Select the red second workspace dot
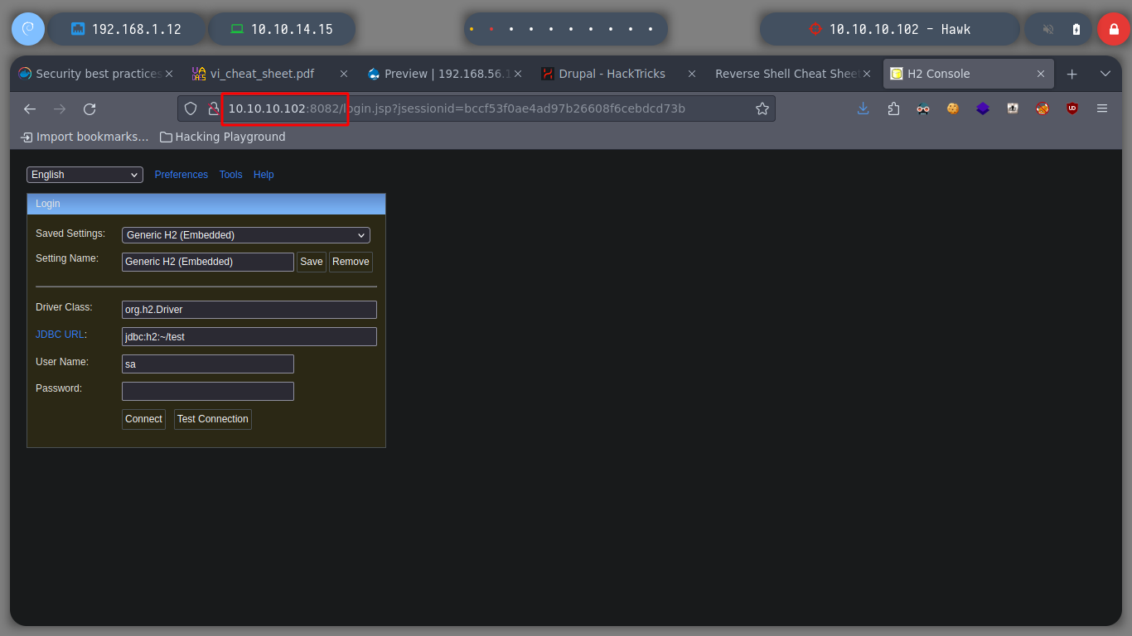Viewport: 1132px width, 636px height. (x=491, y=29)
